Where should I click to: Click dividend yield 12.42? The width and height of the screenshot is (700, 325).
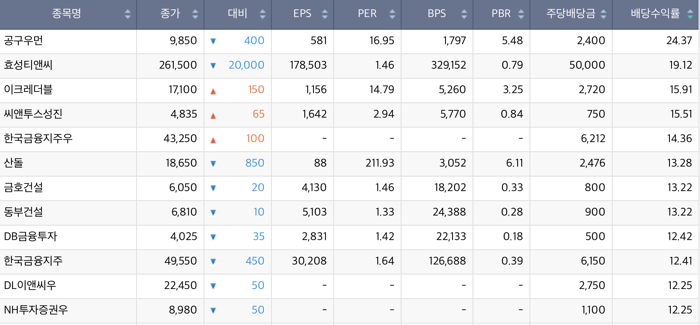680,236
